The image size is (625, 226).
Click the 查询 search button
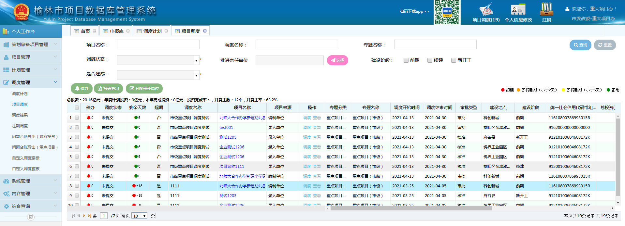tap(580, 45)
